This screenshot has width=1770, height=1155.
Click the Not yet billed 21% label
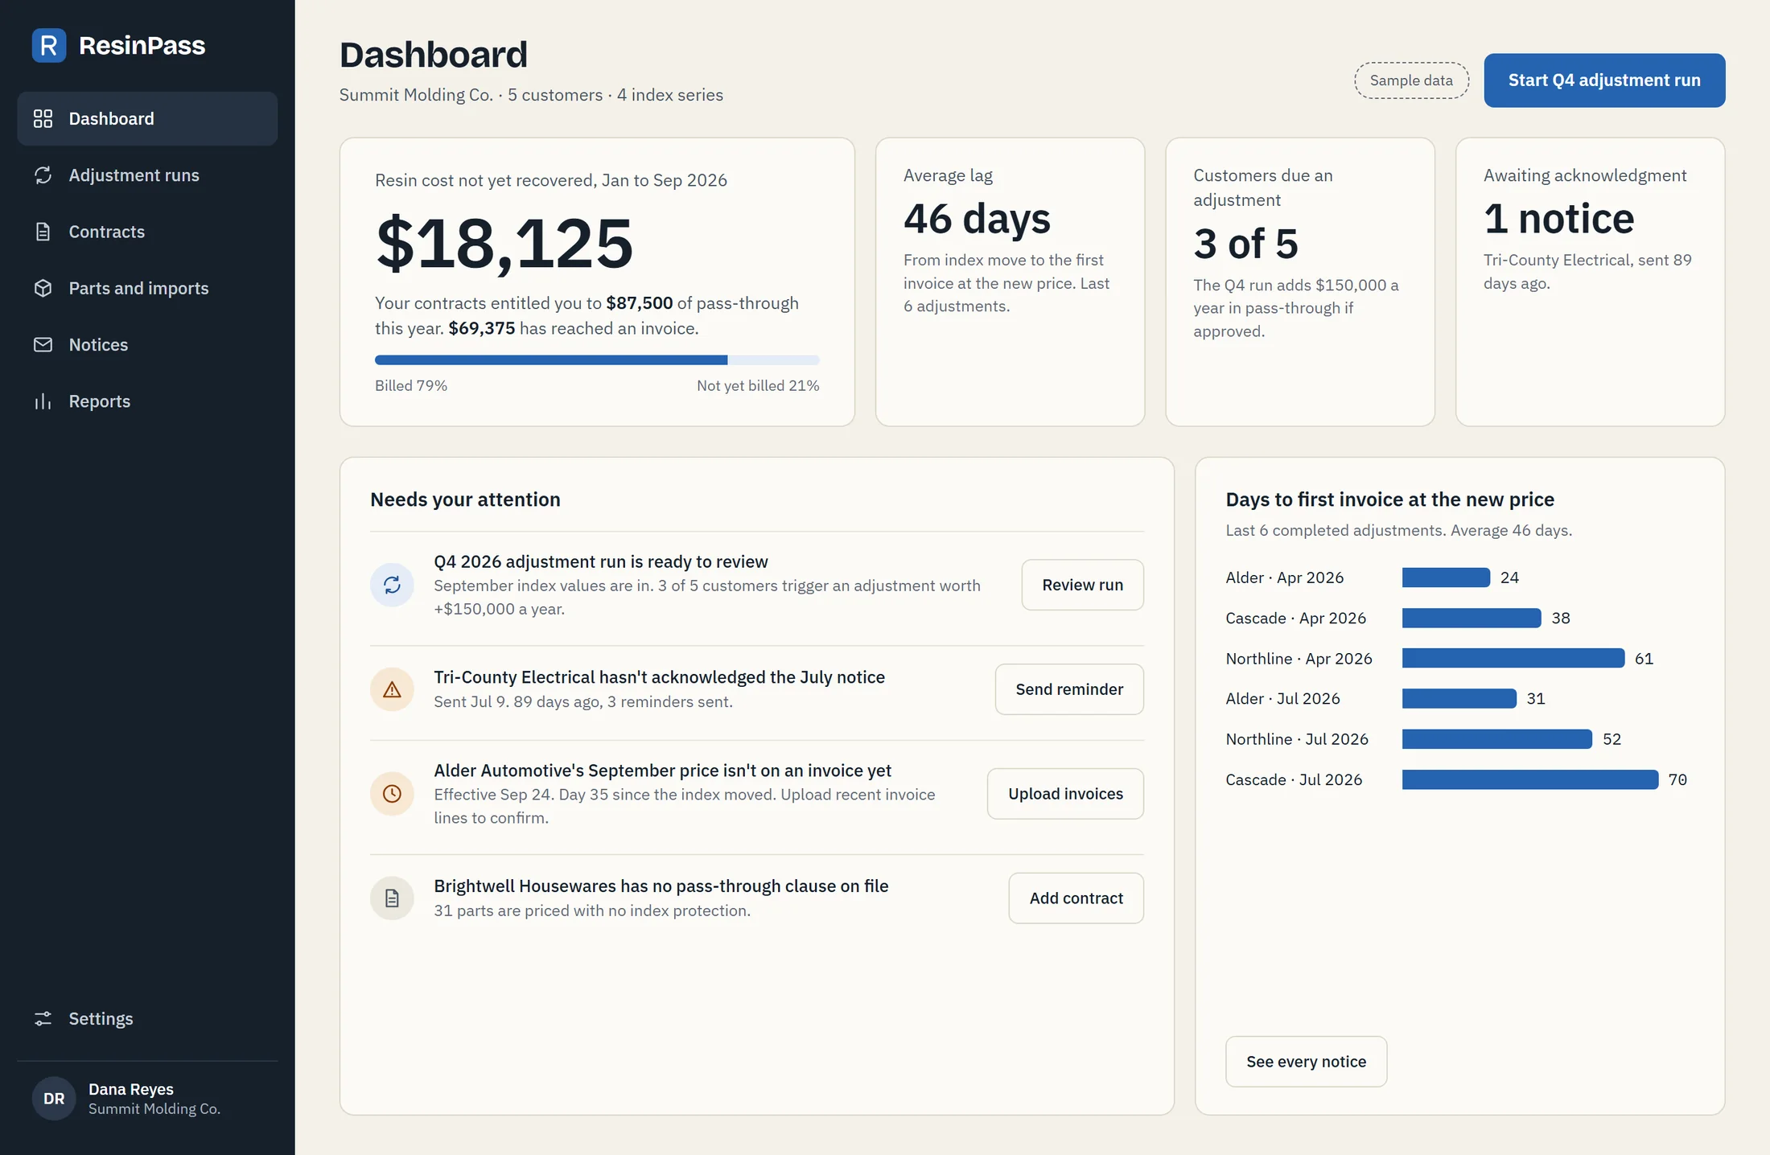(758, 386)
